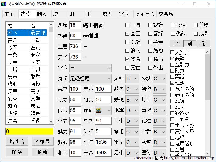Check the 女性 checkbox
This screenshot has width=216, height=162.
pos(173,25)
